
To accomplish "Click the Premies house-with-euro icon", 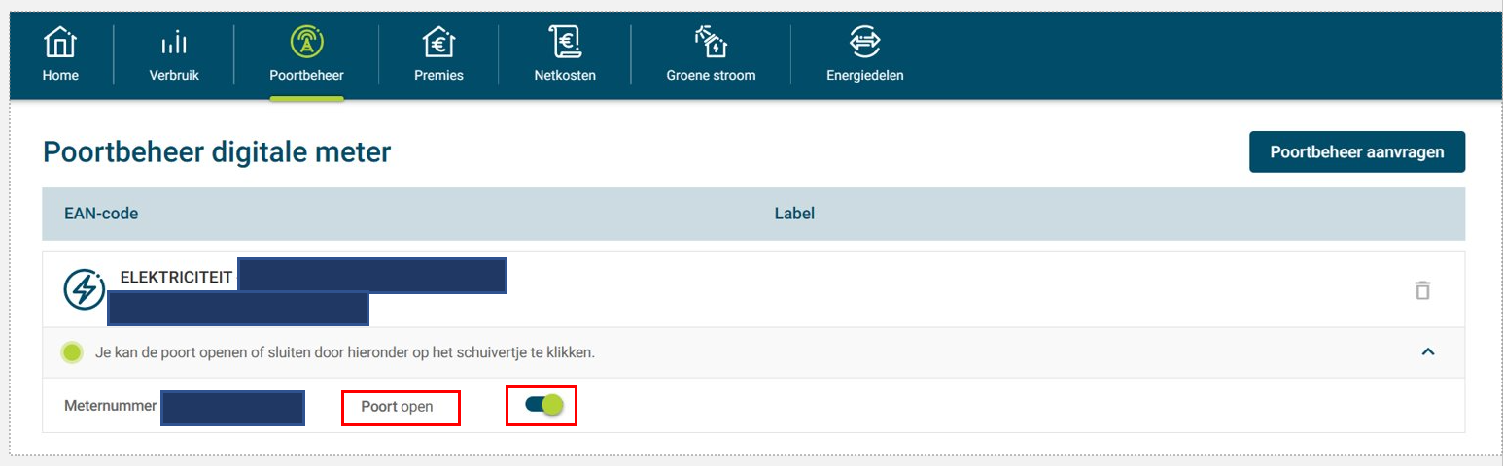I will 438,43.
